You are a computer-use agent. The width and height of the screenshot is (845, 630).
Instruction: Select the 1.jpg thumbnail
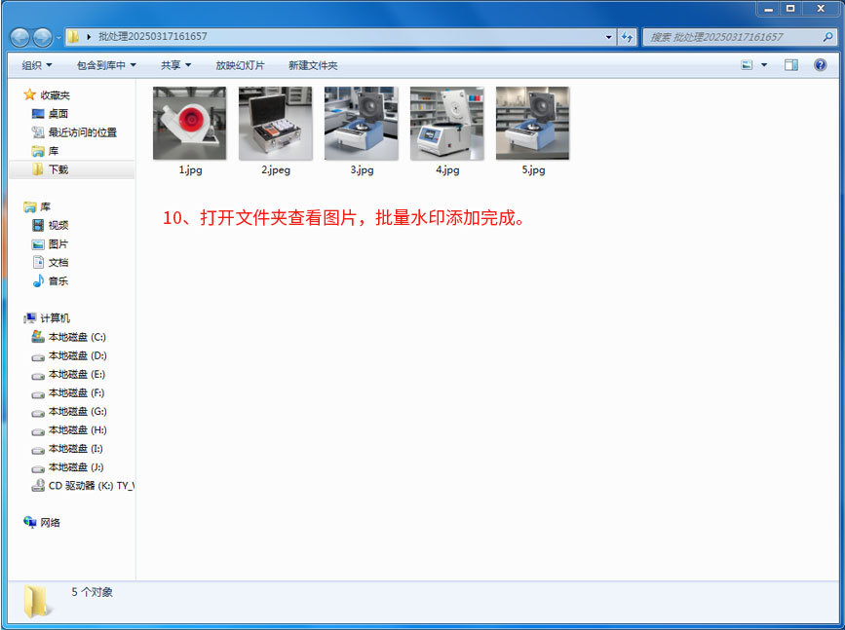pyautogui.click(x=189, y=124)
